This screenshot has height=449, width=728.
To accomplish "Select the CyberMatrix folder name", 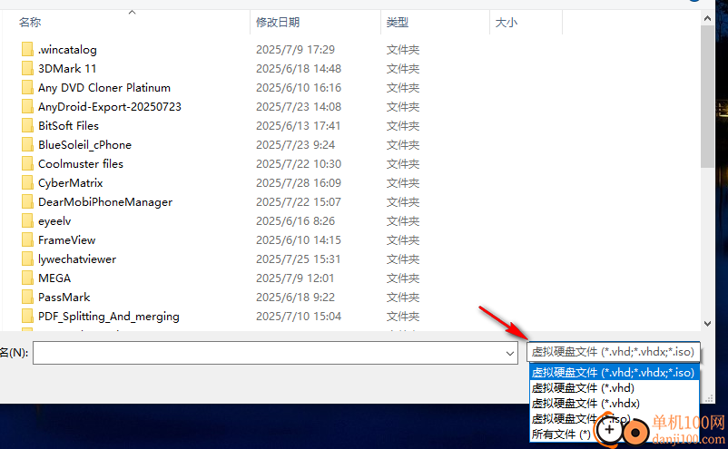I will pos(71,182).
